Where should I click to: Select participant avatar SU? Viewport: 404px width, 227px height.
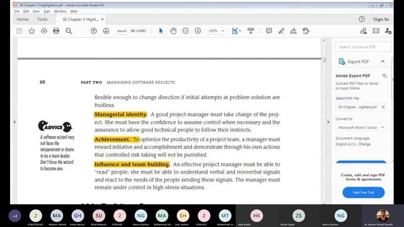pyautogui.click(x=98, y=216)
